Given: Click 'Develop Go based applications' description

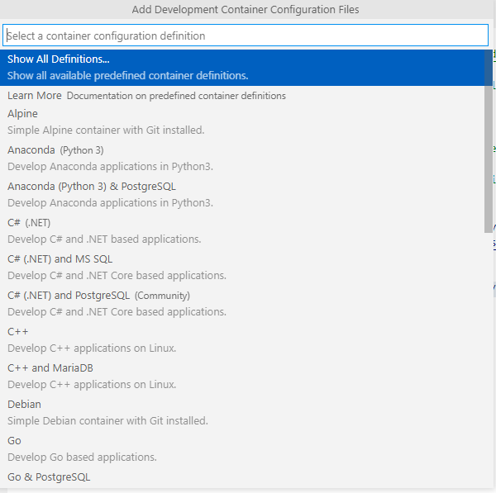Looking at the screenshot, I should tap(82, 457).
